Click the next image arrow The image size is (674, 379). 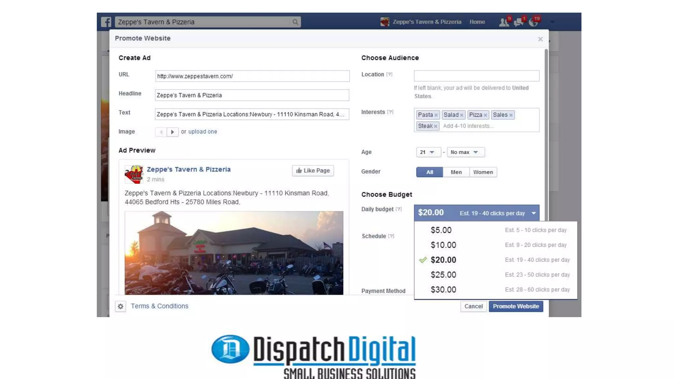click(172, 132)
